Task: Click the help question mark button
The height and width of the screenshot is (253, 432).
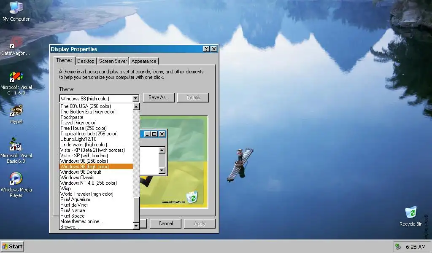Action: [206, 49]
